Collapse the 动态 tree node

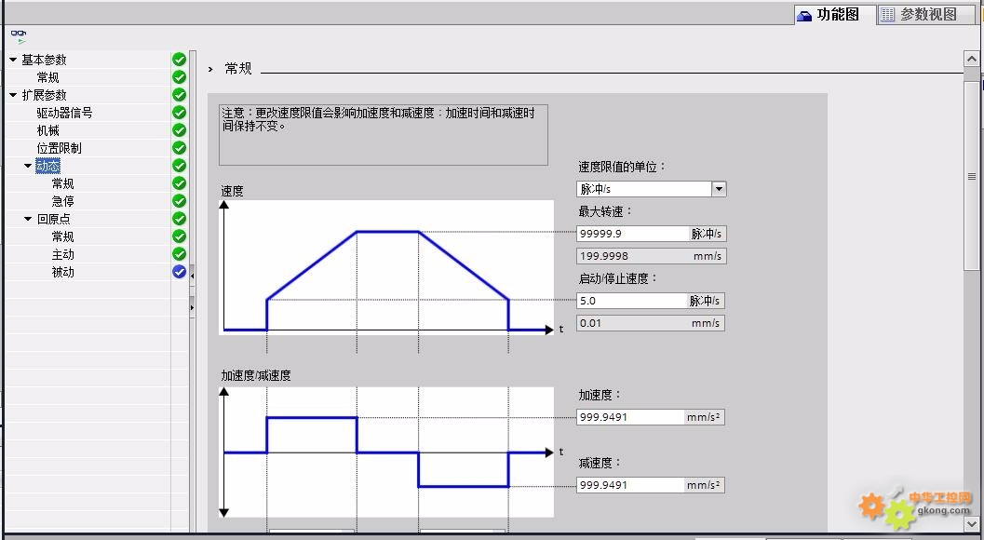tap(28, 166)
